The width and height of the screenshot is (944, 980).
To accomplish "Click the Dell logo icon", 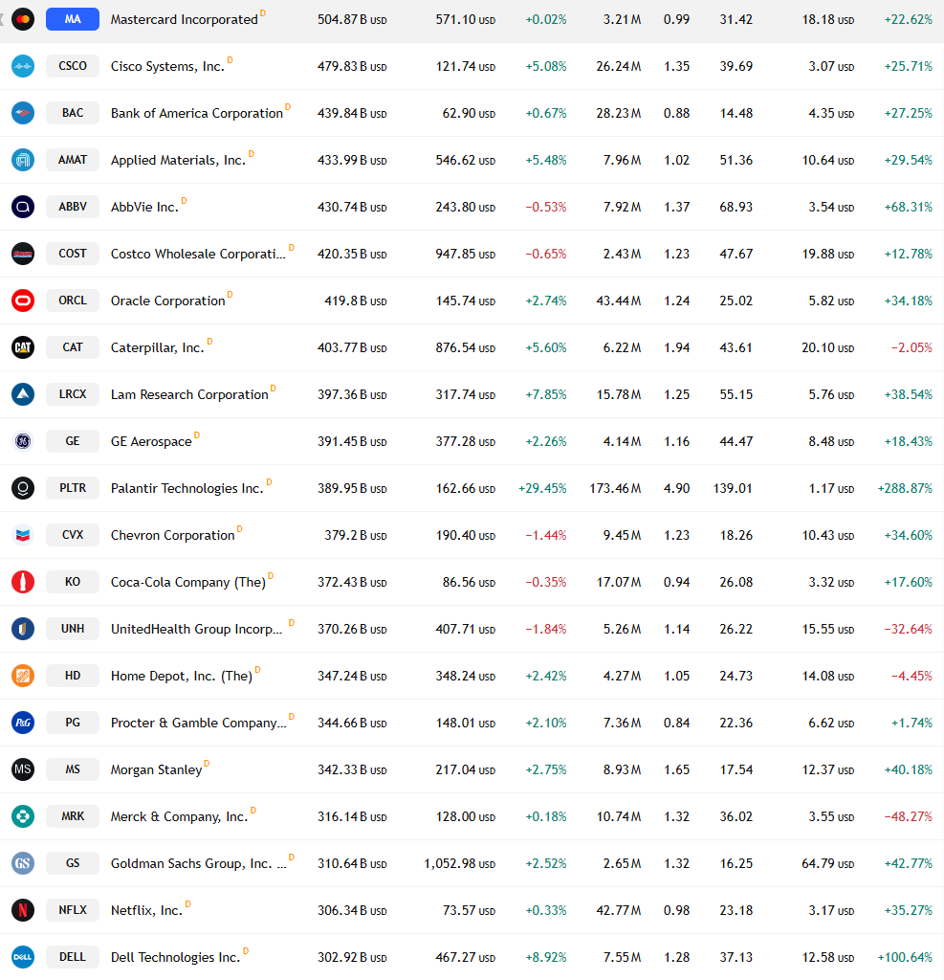I will [23, 957].
